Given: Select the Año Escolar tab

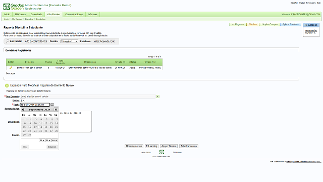Looking at the screenshot, I should 53,15.
